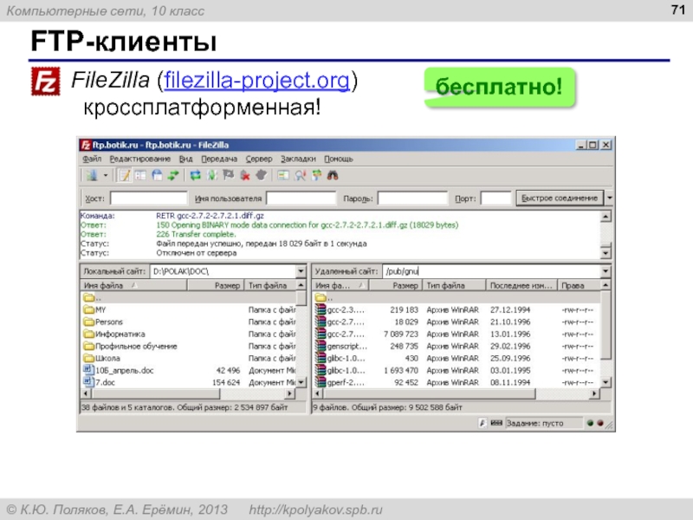The image size is (693, 520).
Task: Toggle directory comparison magnifier icon
Action: [x=300, y=176]
